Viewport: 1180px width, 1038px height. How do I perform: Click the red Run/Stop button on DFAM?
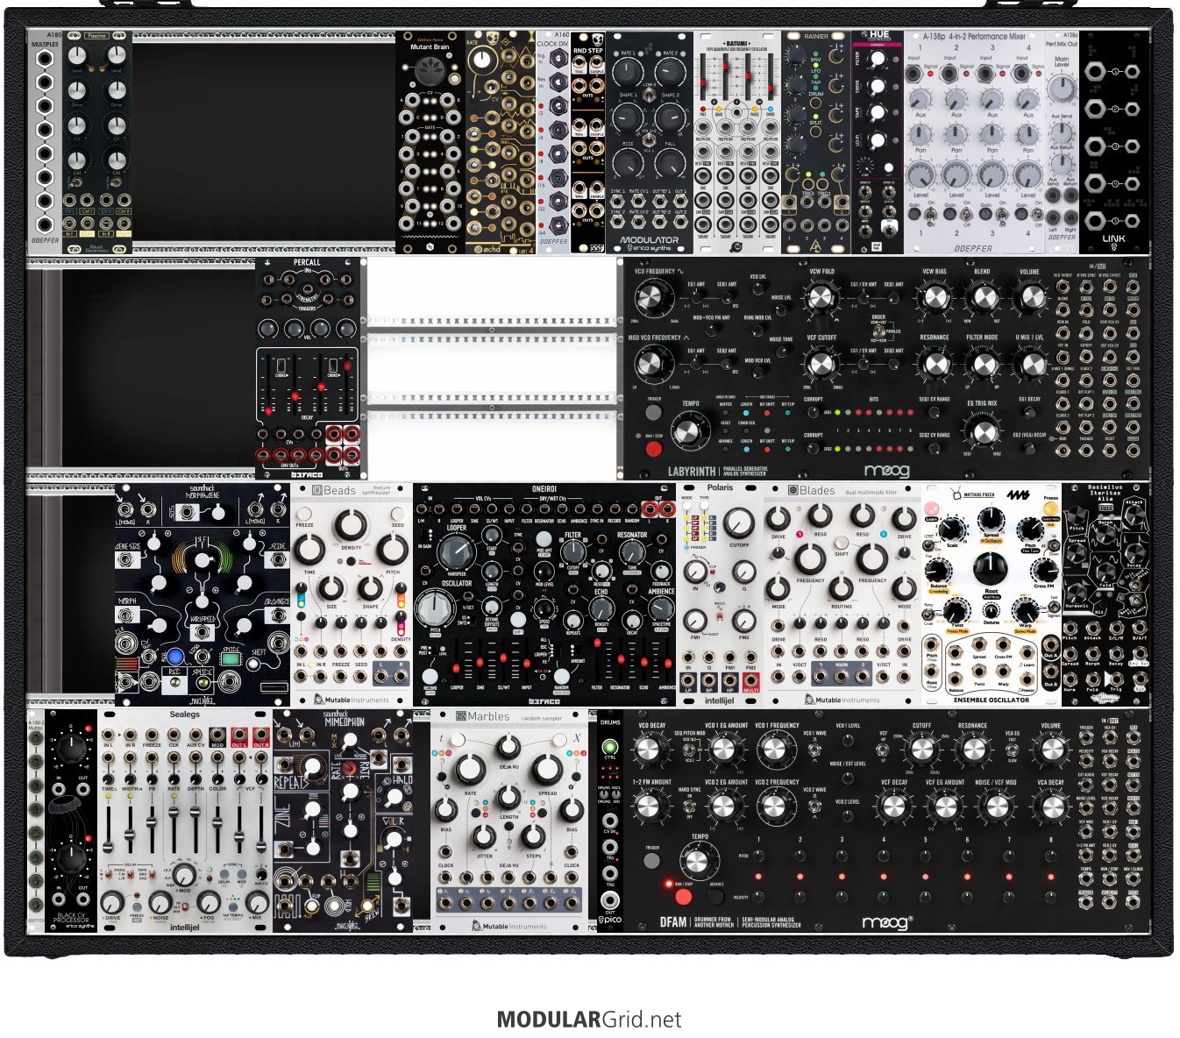[x=683, y=897]
